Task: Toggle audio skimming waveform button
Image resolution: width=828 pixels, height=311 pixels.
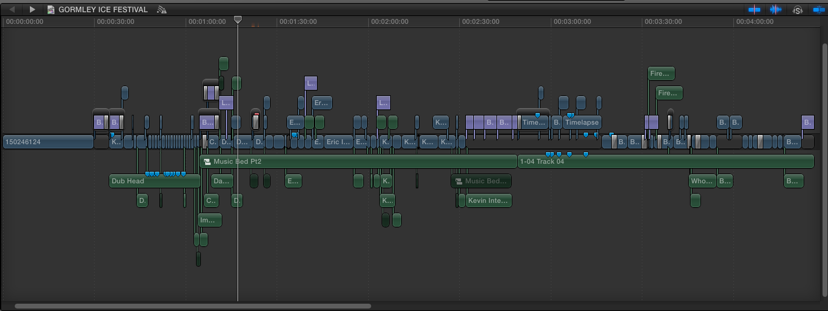Action: (x=775, y=10)
